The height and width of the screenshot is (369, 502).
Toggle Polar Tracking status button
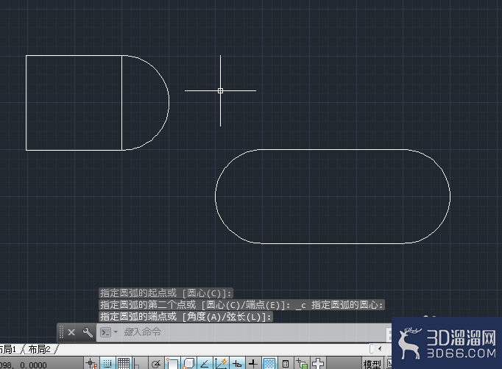point(156,364)
